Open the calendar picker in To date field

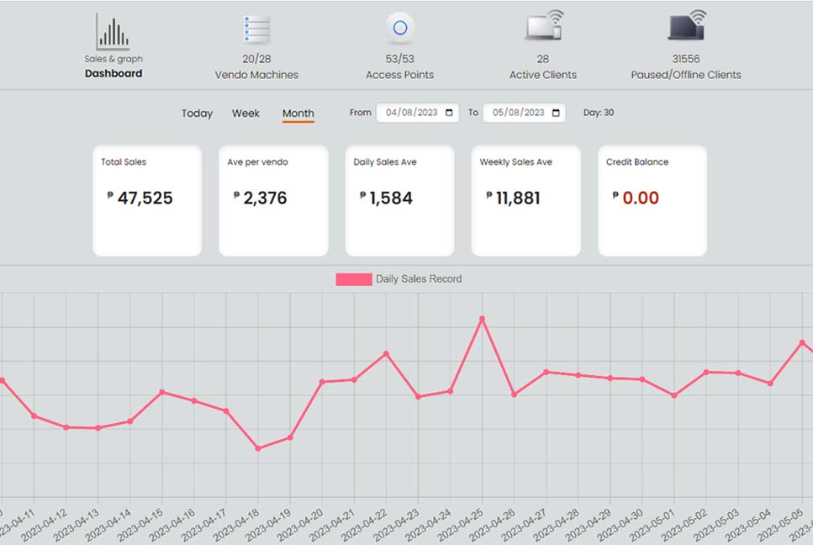(x=556, y=113)
